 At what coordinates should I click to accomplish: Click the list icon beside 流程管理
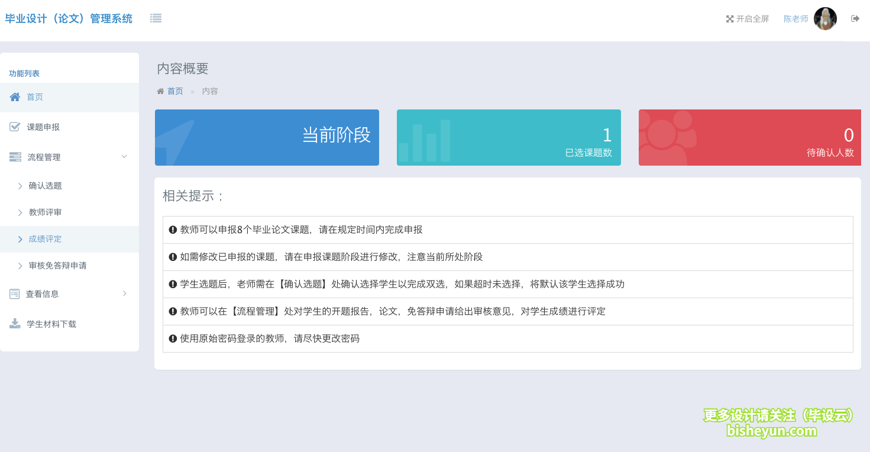coord(14,156)
